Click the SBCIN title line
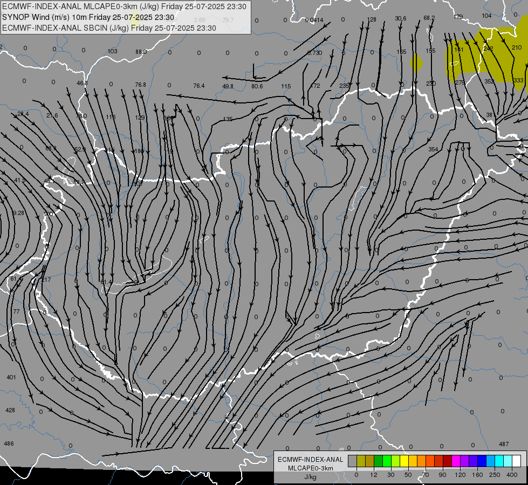This screenshot has height=485, width=528. pos(109,28)
